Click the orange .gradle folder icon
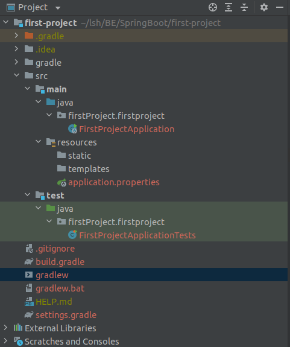This screenshot has height=347, width=290. 29,36
